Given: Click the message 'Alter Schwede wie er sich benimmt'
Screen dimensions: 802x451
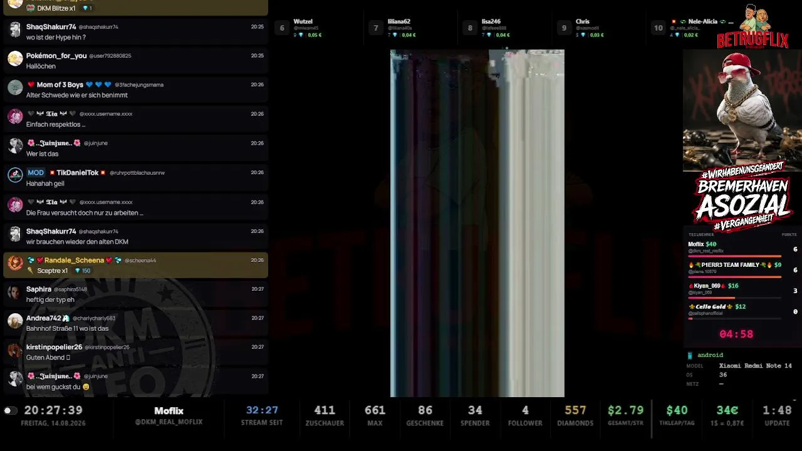Looking at the screenshot, I should (x=77, y=95).
